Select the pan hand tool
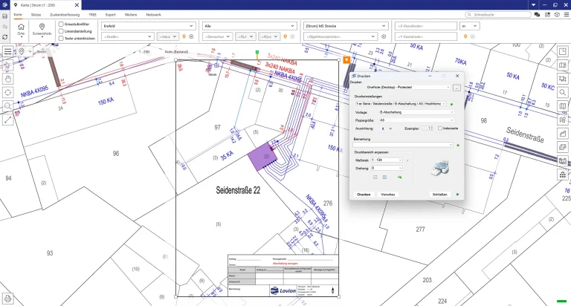 click(x=7, y=78)
